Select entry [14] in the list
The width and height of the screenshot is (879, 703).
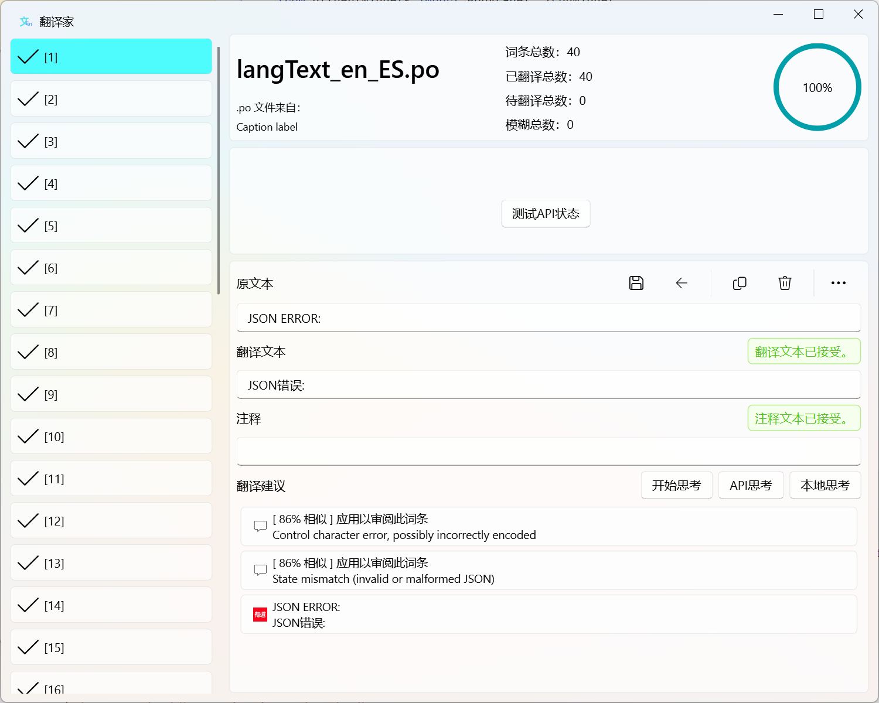click(x=111, y=605)
